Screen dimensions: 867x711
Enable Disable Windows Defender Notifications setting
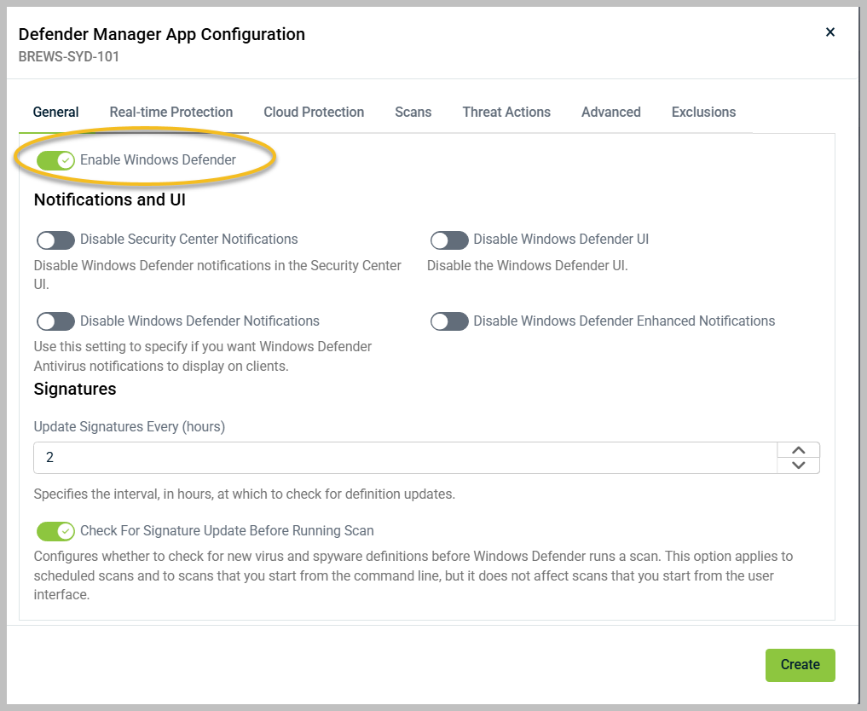point(55,321)
